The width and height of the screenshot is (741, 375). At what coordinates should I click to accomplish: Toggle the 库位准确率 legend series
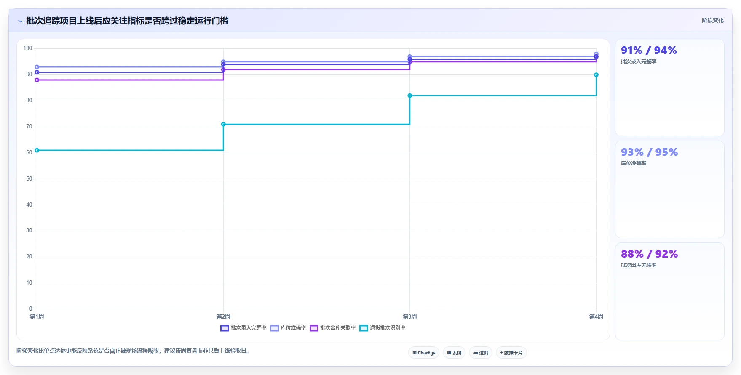[288, 328]
